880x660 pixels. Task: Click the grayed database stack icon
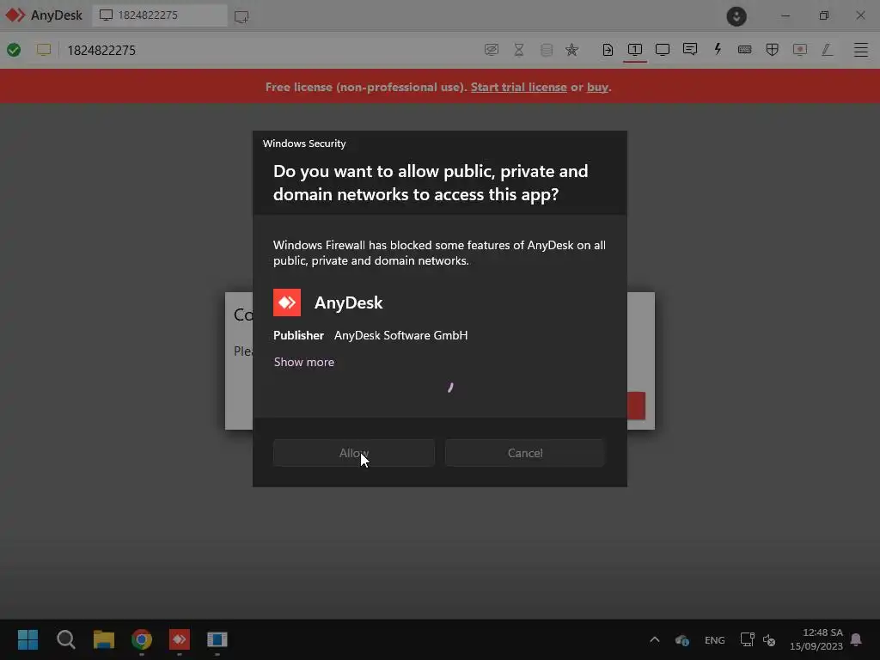point(546,50)
